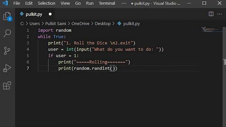Screen dimensions: 226x127
Task: Click the Desktop breadcrumb segment
Action: 103,24
